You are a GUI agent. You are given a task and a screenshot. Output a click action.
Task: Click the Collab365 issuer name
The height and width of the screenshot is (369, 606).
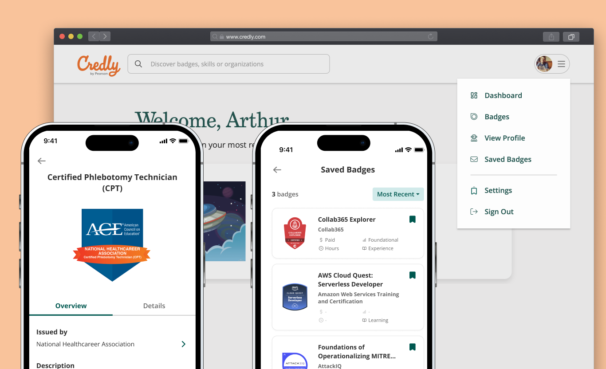click(x=331, y=230)
